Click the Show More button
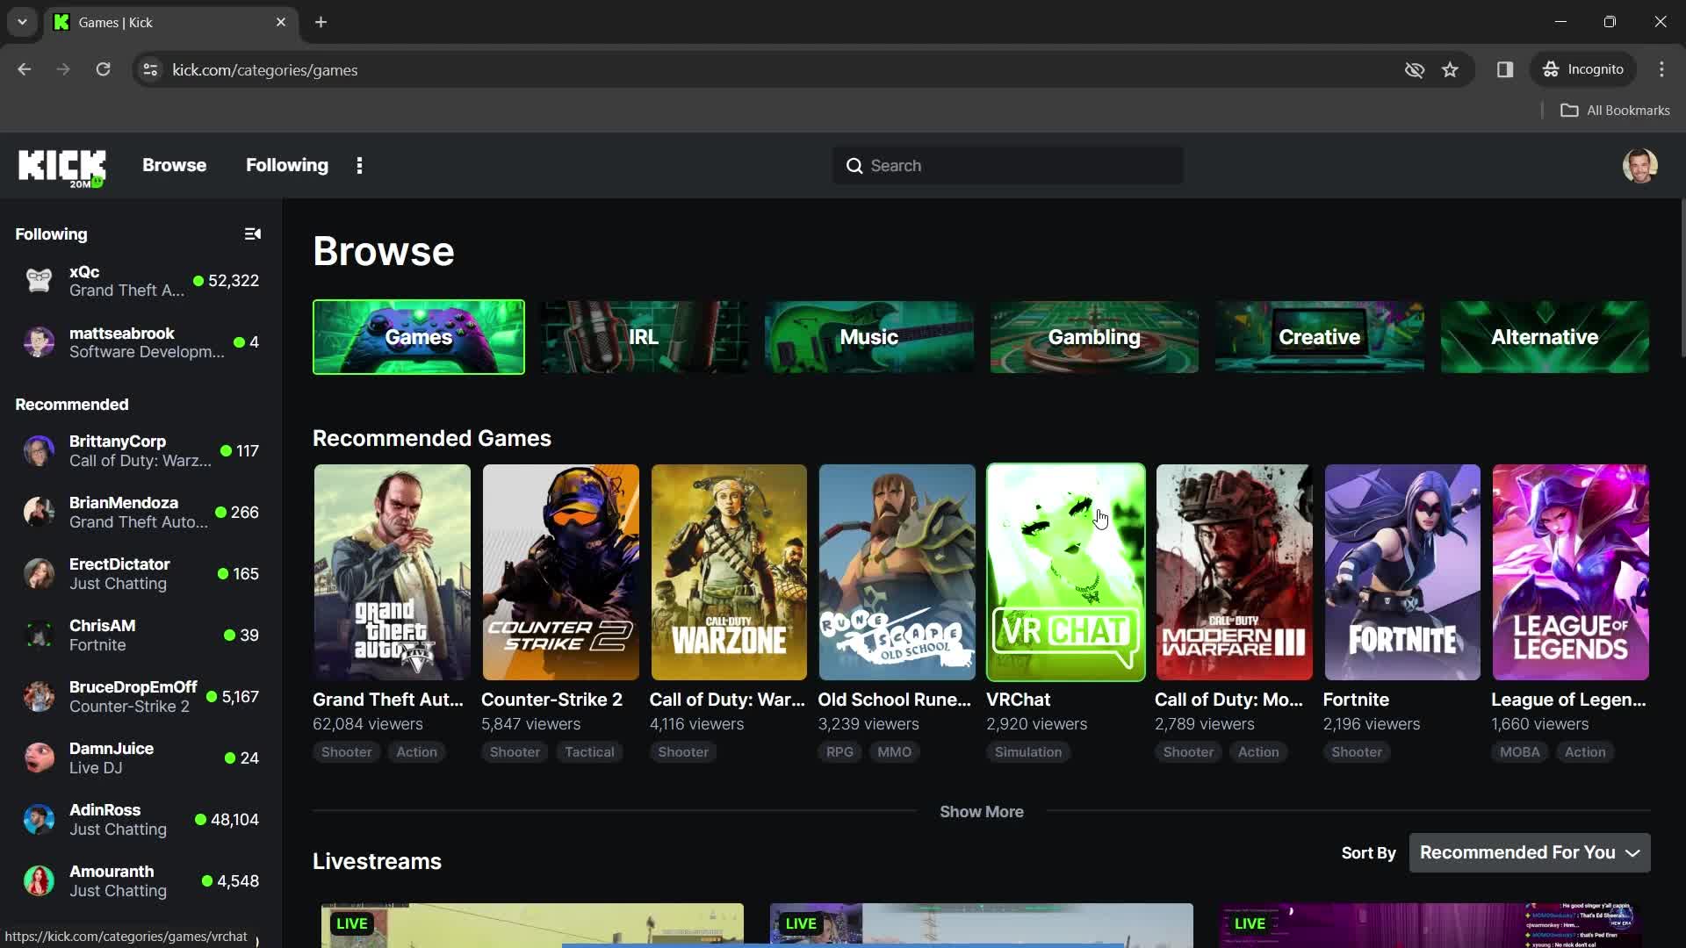Image resolution: width=1686 pixels, height=948 pixels. tap(982, 811)
